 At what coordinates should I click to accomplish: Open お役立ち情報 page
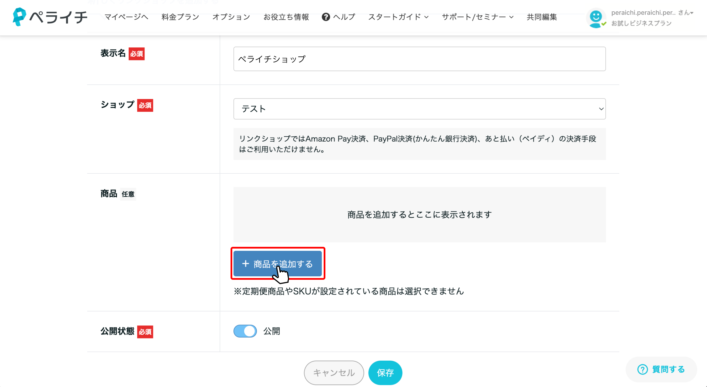(286, 17)
